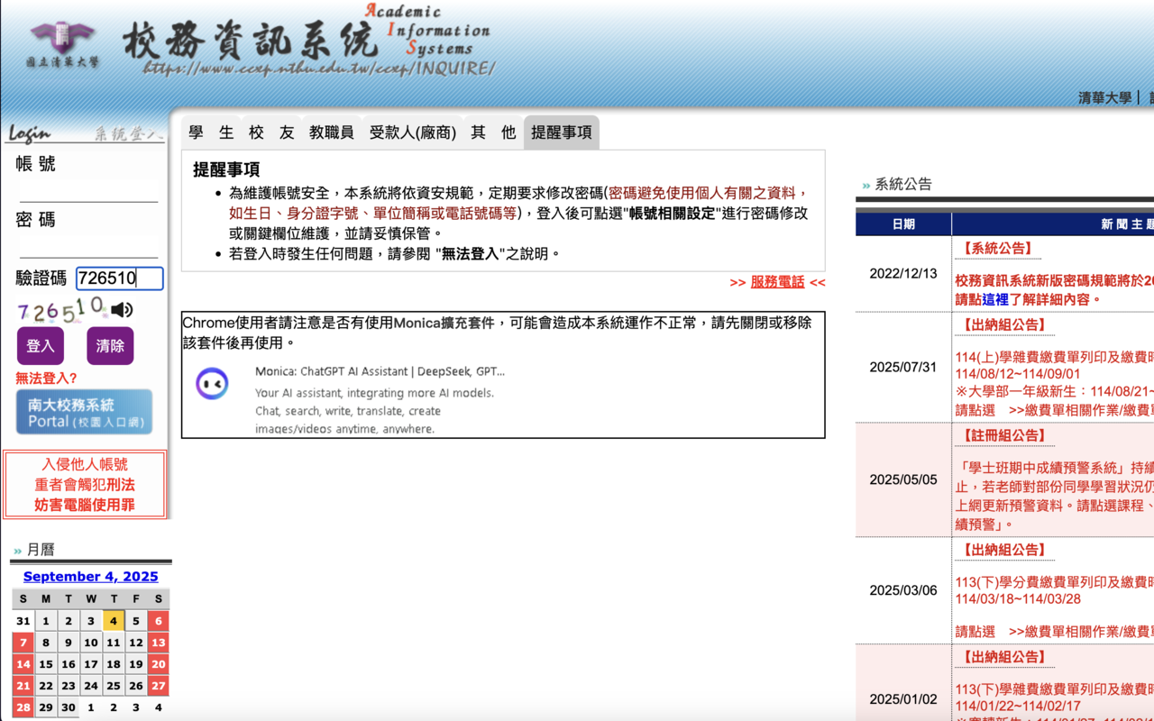This screenshot has height=721, width=1154.
Task: Select calendar day 7
Action: pyautogui.click(x=23, y=643)
